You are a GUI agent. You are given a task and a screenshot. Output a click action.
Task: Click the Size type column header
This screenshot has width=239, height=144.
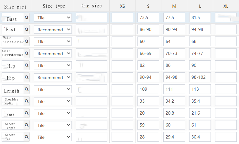pos(53,6)
